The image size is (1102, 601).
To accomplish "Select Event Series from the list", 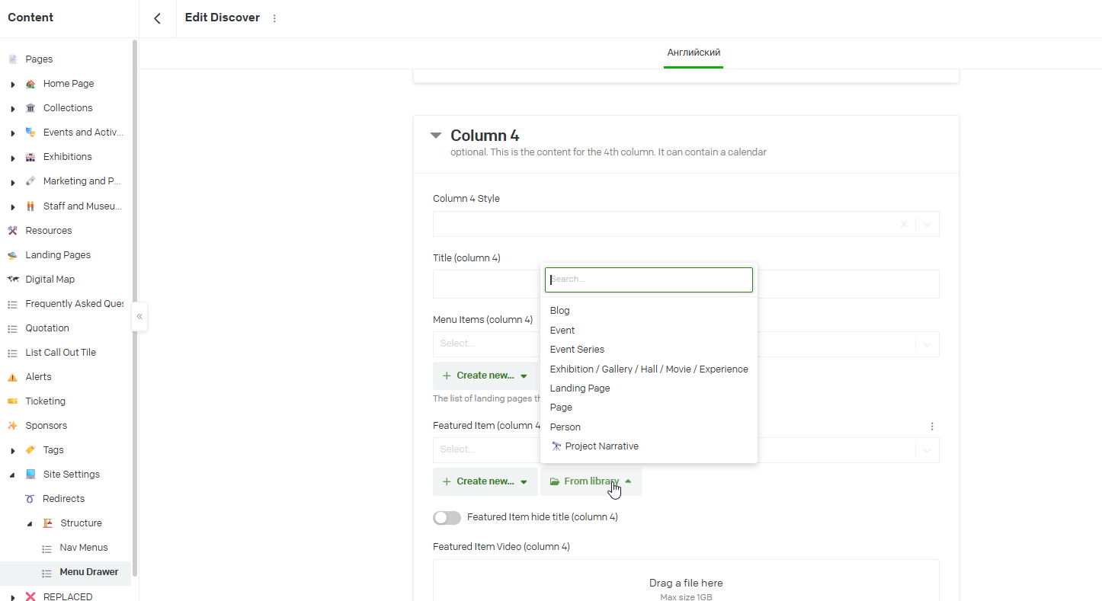I will pos(577,350).
